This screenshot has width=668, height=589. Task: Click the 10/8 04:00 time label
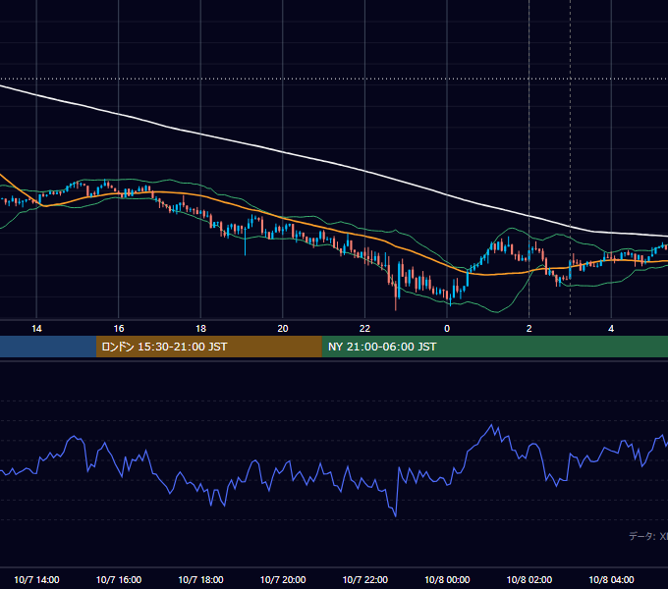611,579
